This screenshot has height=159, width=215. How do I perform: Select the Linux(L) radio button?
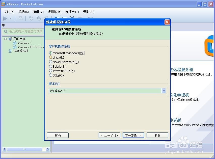51,57
